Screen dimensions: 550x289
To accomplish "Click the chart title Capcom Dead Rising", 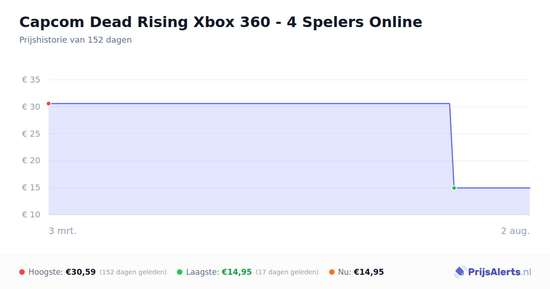I will (220, 22).
